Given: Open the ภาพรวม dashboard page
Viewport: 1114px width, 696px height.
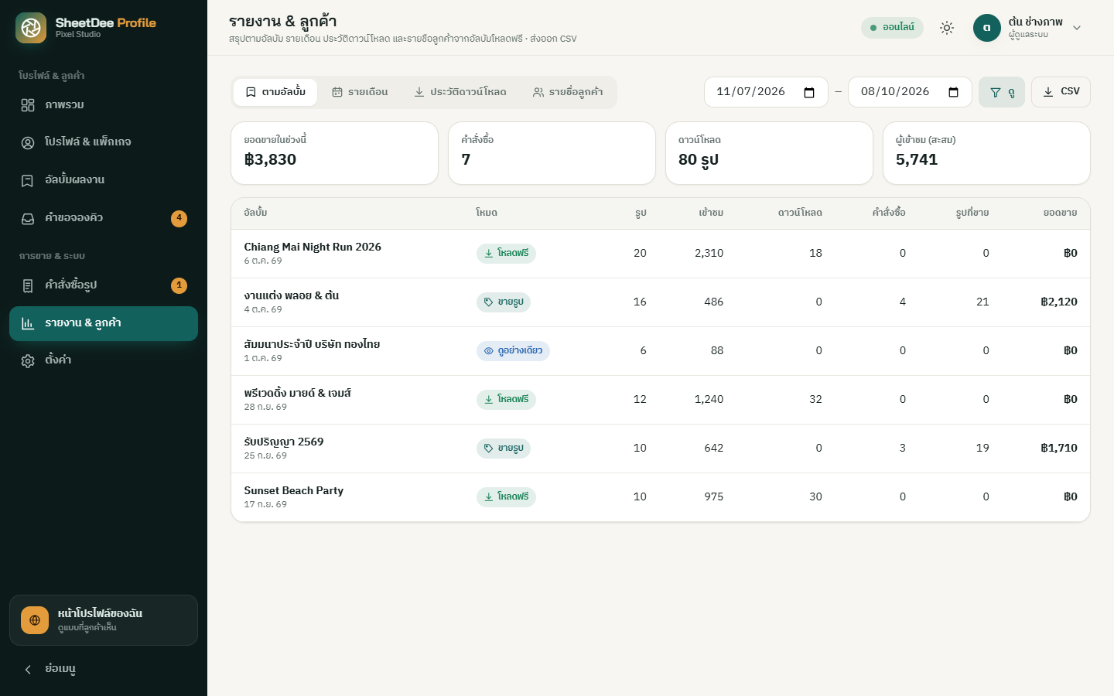Looking at the screenshot, I should (104, 105).
